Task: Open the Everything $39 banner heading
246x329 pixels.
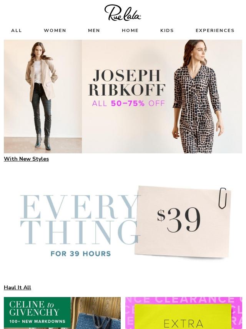Action: (80, 220)
